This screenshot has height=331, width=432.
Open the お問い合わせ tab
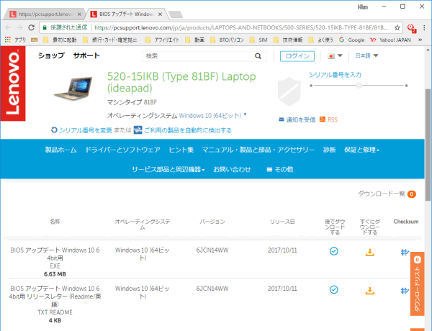[x=232, y=169]
